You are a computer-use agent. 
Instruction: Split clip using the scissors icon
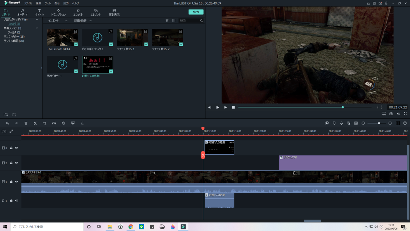[35, 123]
